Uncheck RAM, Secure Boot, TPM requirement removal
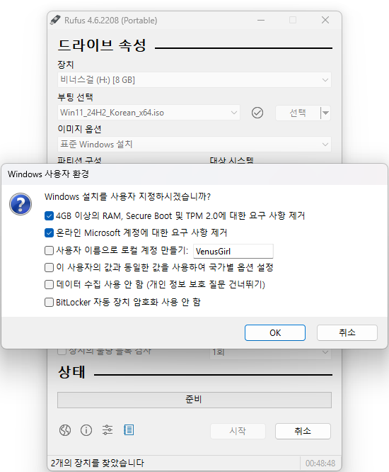Viewport: 389px width, 472px height. coord(49,216)
